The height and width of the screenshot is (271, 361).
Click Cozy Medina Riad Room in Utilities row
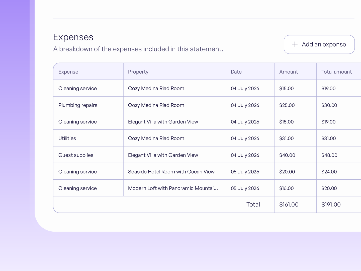click(x=156, y=138)
